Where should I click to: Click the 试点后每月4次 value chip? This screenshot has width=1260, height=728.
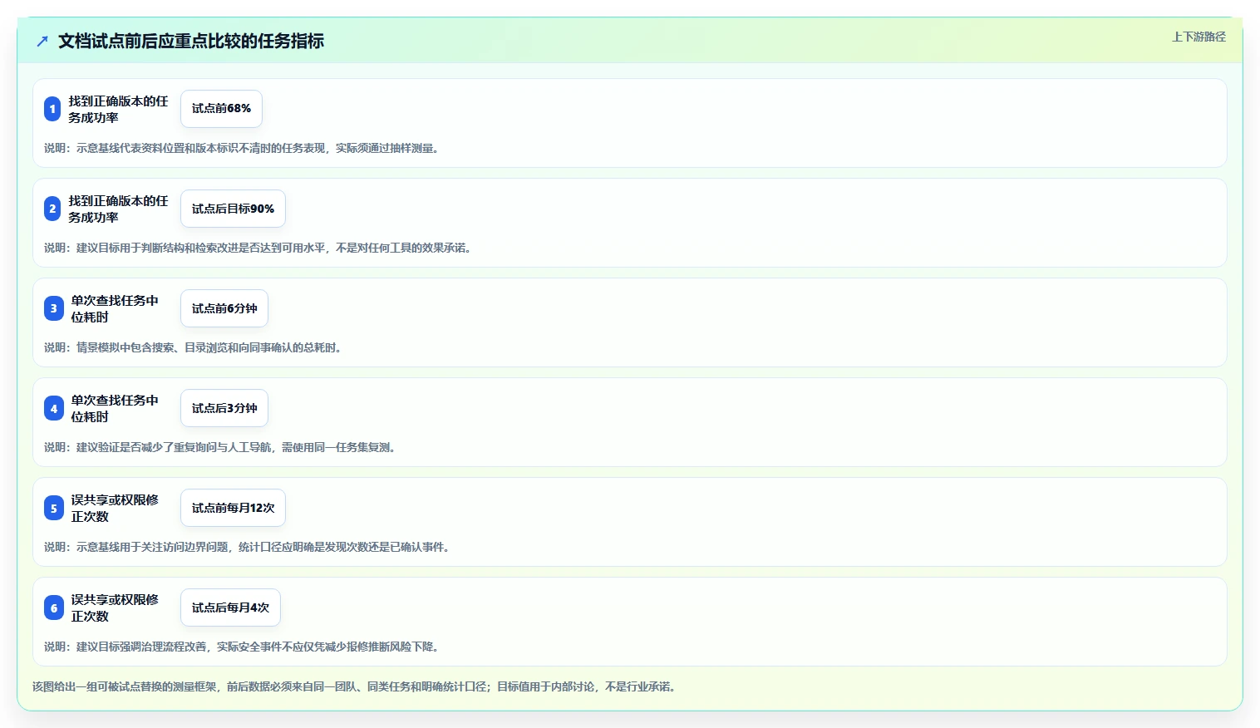(230, 607)
